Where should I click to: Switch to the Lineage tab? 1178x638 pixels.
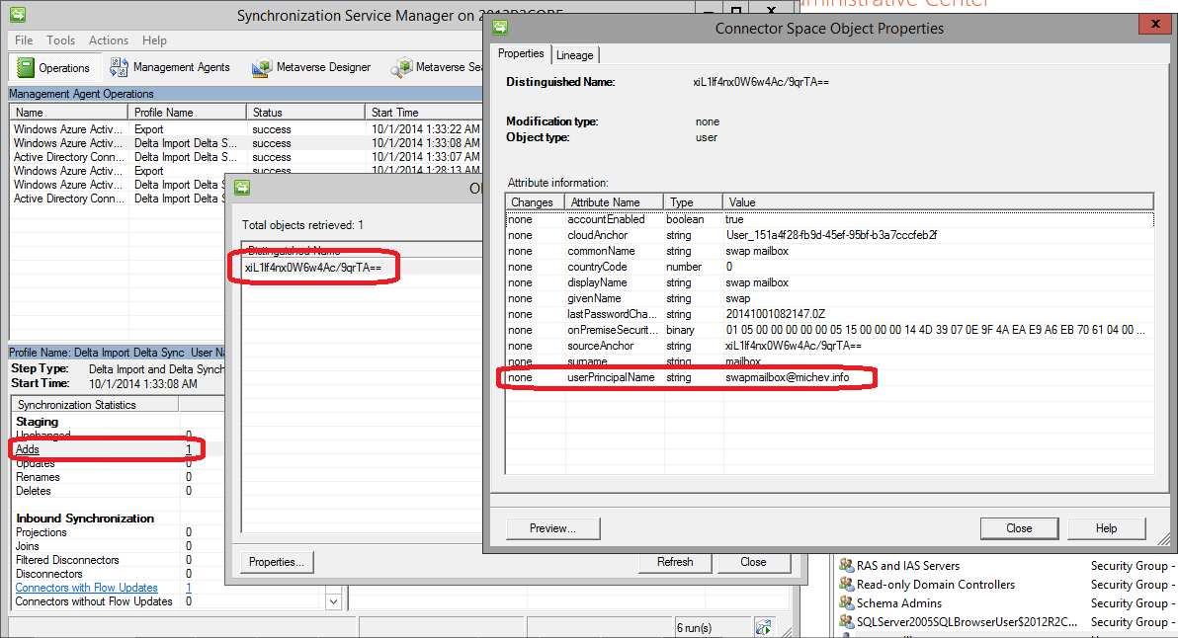point(574,54)
